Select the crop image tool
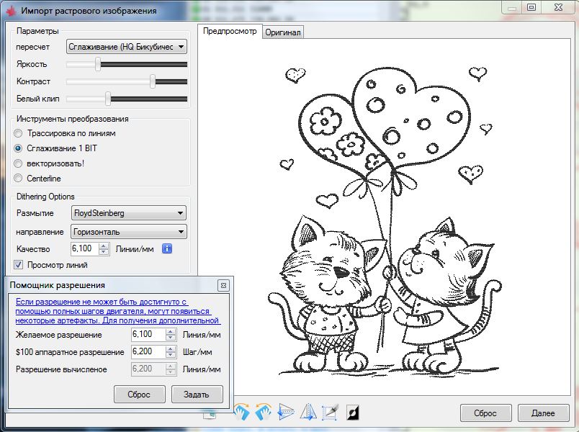 click(x=331, y=412)
